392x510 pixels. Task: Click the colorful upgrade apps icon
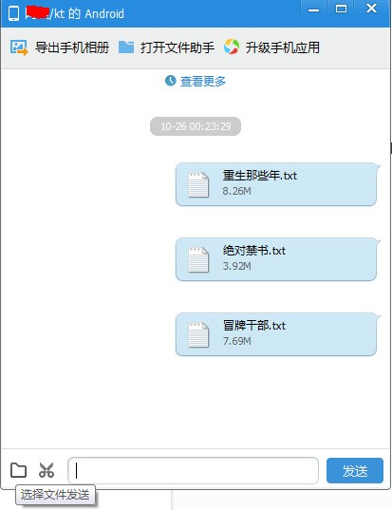[x=232, y=47]
